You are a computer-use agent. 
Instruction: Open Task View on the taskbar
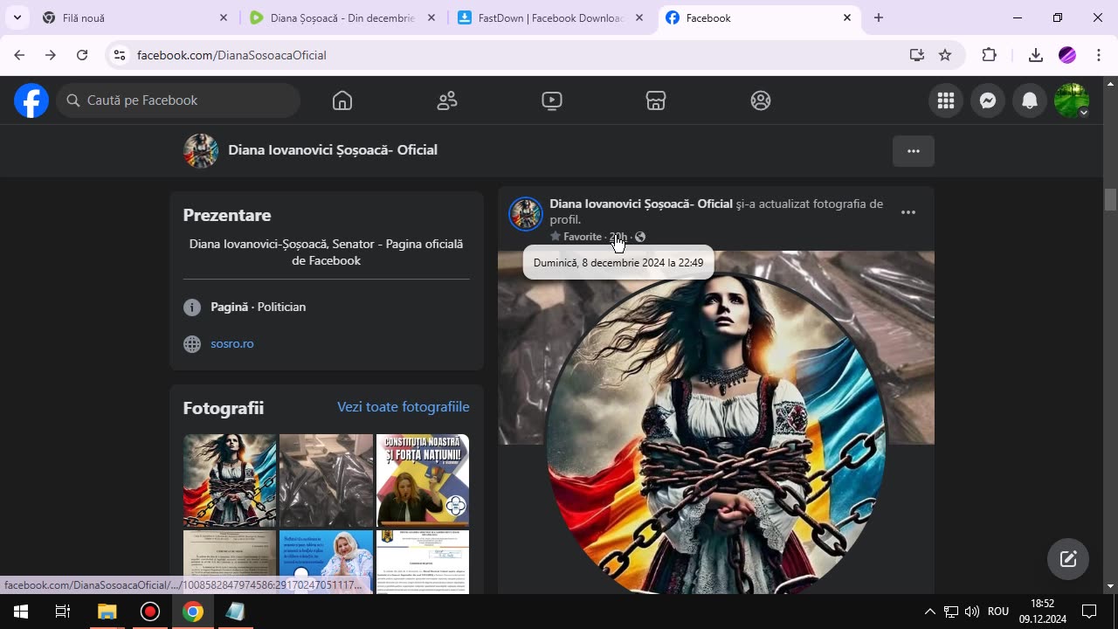tap(63, 612)
